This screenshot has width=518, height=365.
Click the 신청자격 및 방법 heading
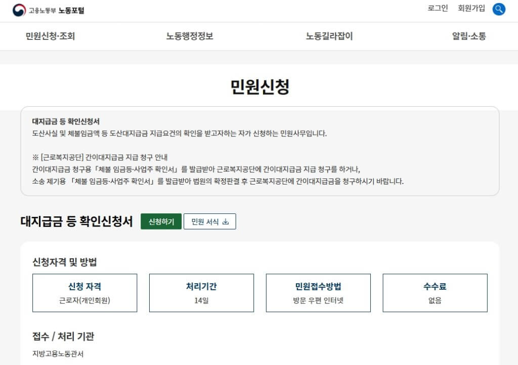coord(64,262)
